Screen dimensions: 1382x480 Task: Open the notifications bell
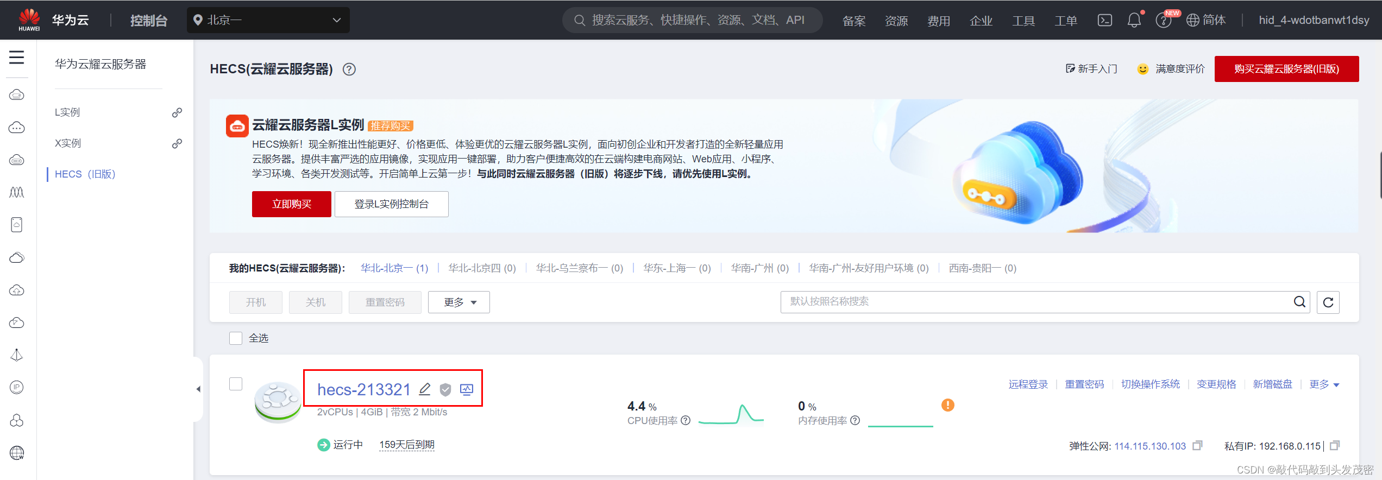coord(1134,20)
